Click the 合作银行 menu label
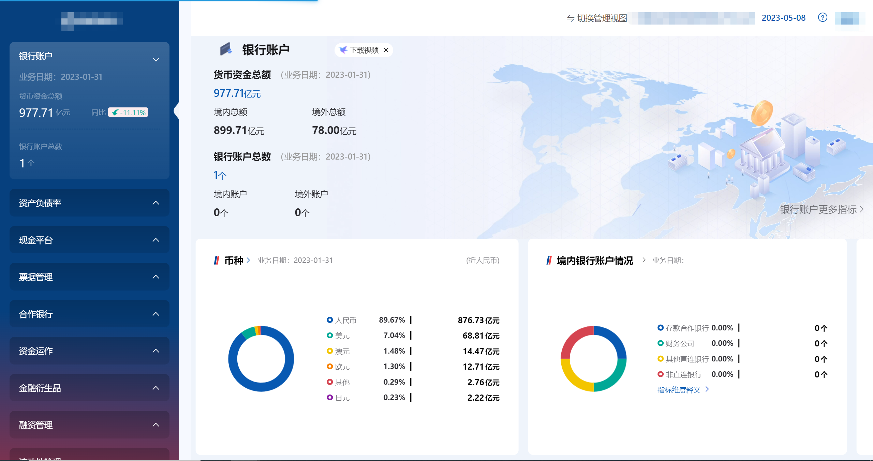The width and height of the screenshot is (873, 461). pos(36,314)
